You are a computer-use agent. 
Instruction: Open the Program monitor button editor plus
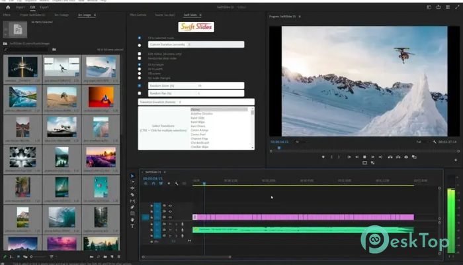click(x=456, y=160)
